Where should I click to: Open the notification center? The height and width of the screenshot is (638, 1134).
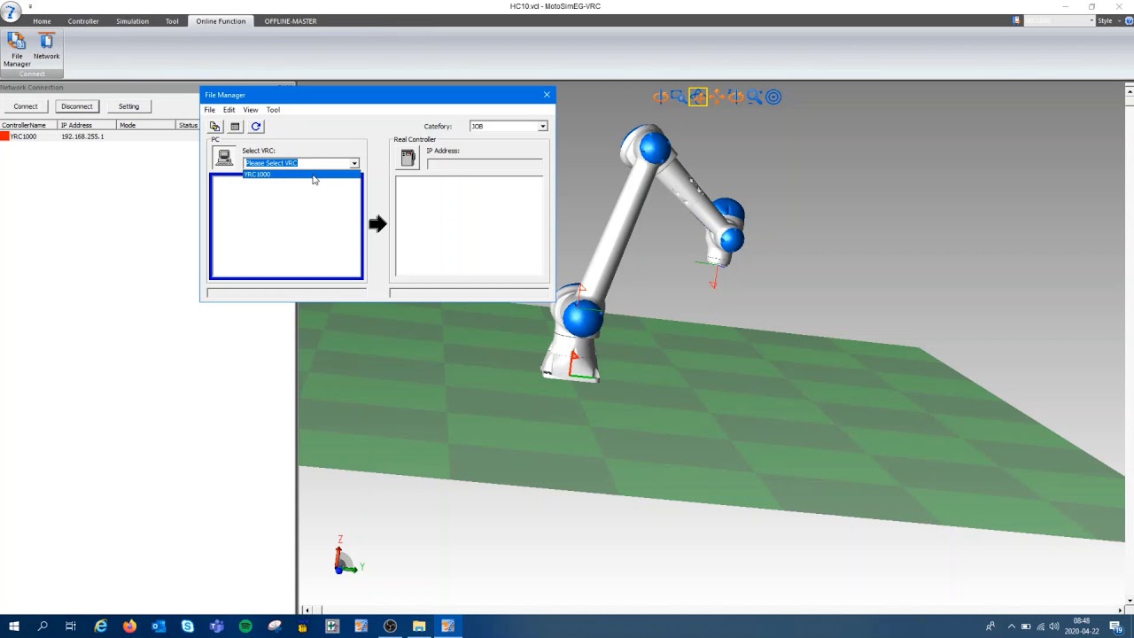(1115, 626)
